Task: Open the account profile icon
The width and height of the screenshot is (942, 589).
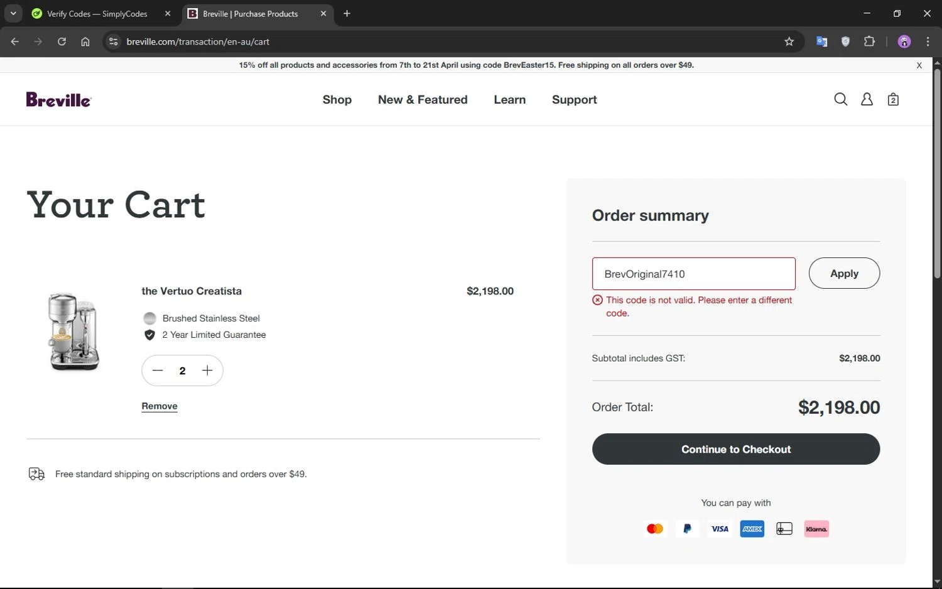Action: (x=867, y=99)
